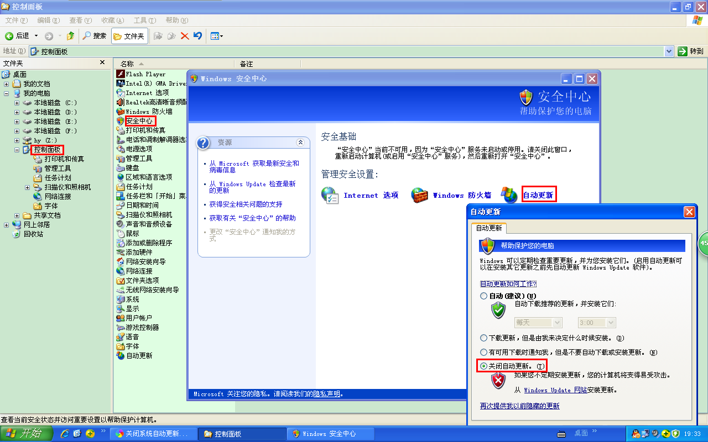Click the Undo toolbar icon
Viewport: 708px width, 442px height.
tap(197, 36)
